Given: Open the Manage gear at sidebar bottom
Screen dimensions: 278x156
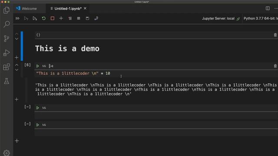Looking at the screenshot, I should (7, 153).
